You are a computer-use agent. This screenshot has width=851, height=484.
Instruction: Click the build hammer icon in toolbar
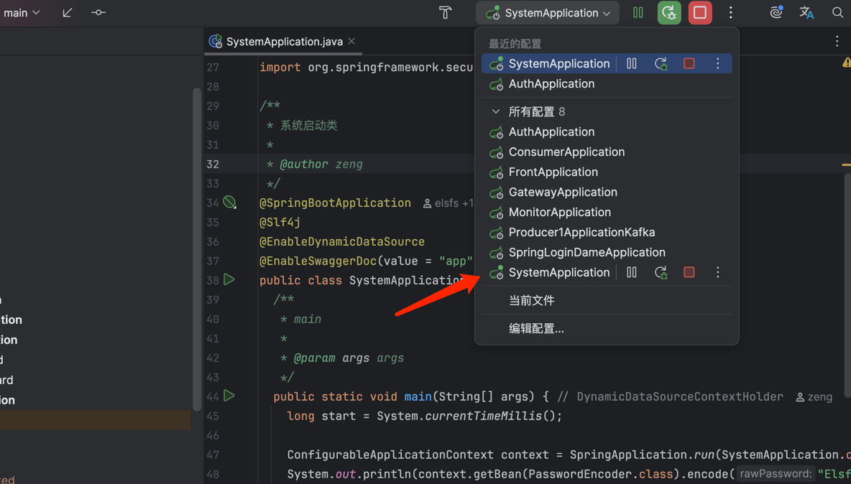click(446, 12)
